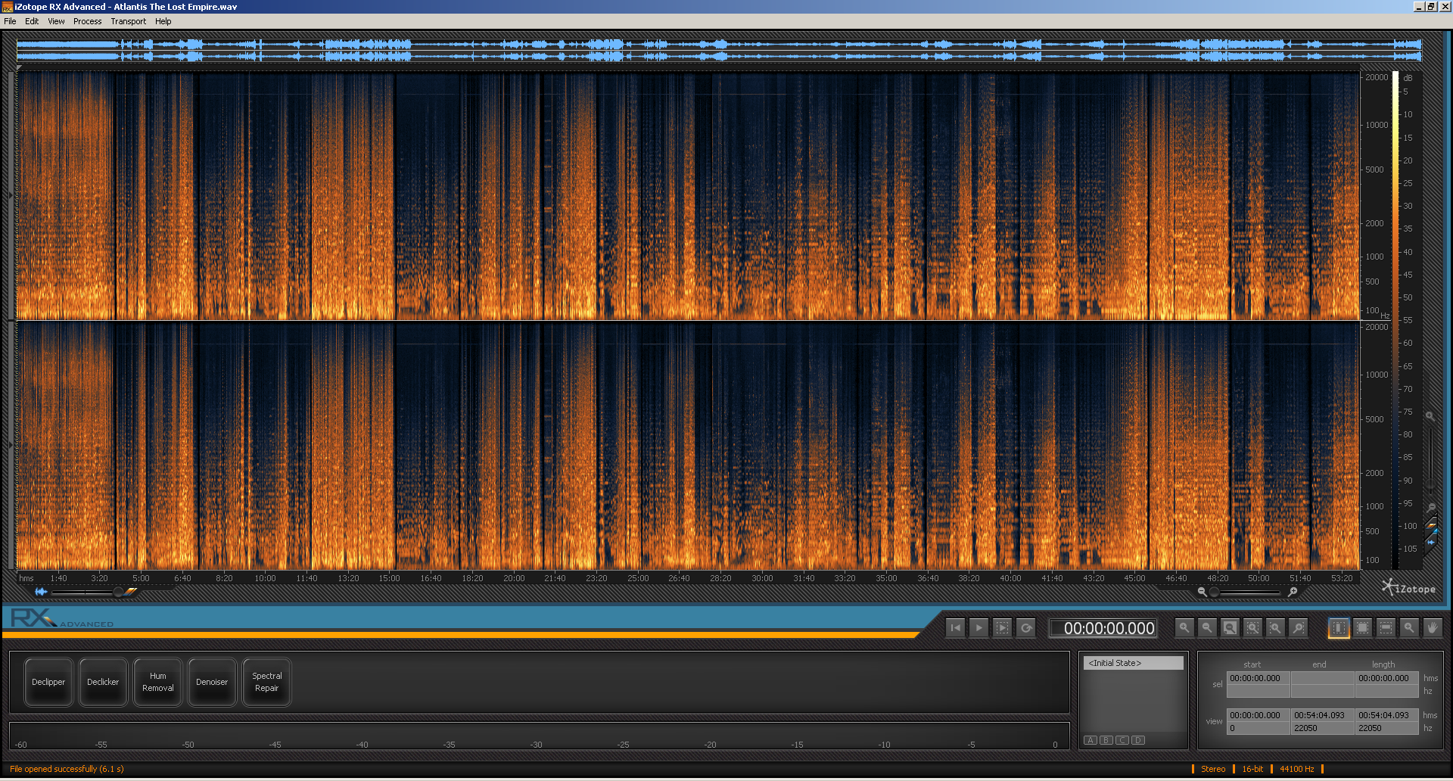This screenshot has width=1453, height=781.
Task: Open the Hum Removal module
Action: coord(157,682)
